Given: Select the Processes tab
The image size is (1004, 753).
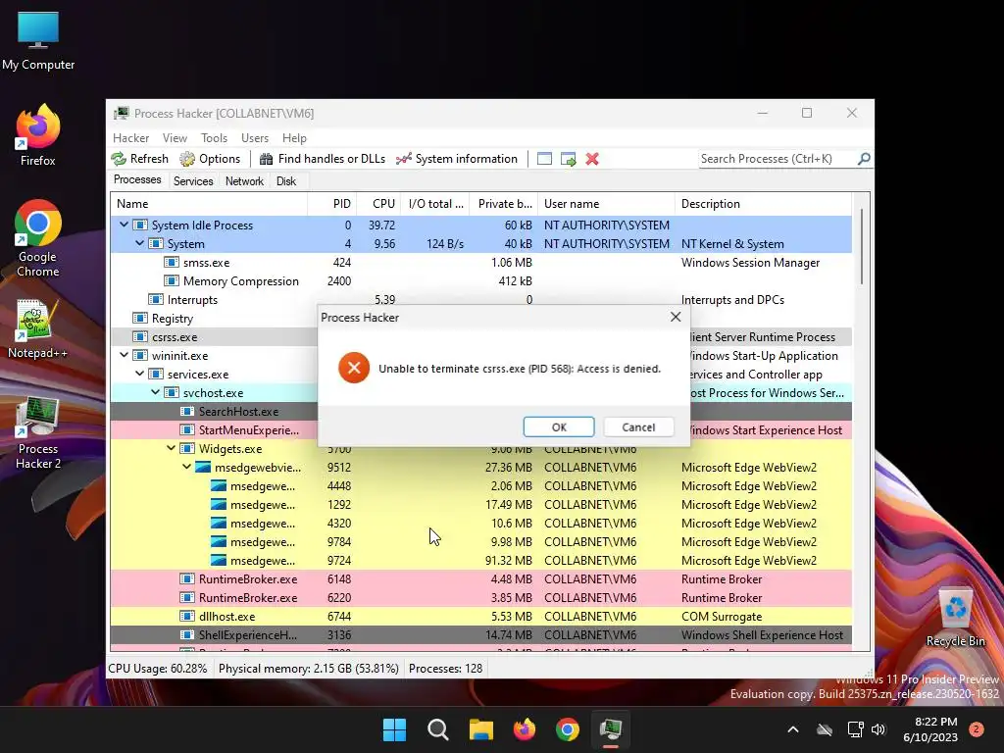Looking at the screenshot, I should click(x=137, y=180).
